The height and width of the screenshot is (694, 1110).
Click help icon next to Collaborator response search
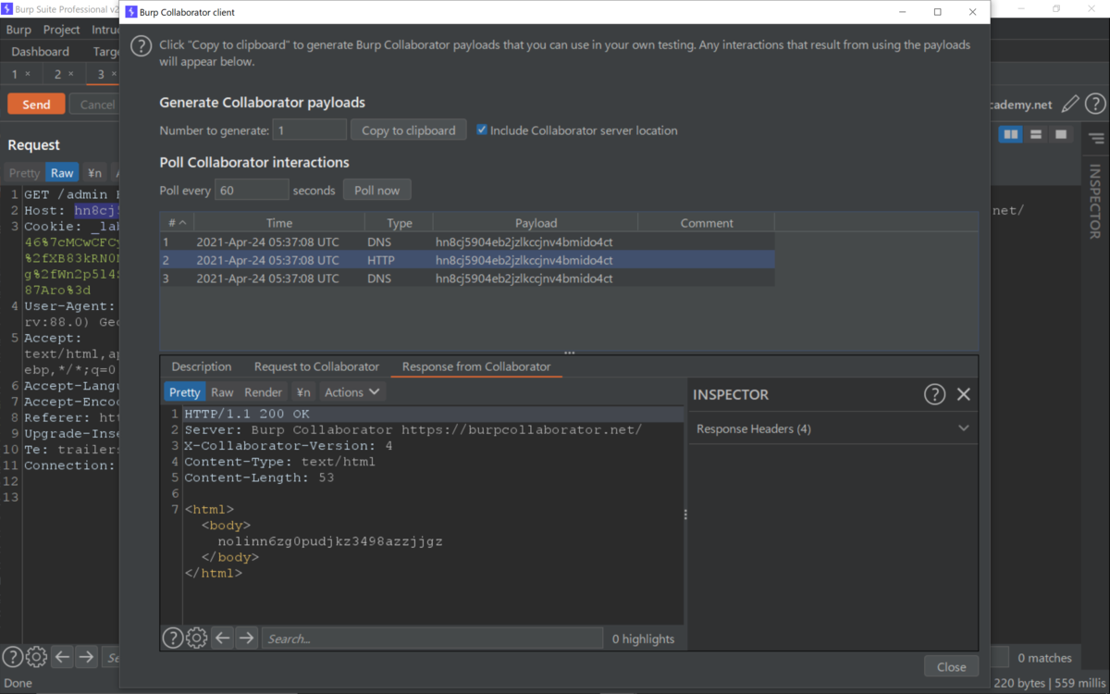point(173,638)
